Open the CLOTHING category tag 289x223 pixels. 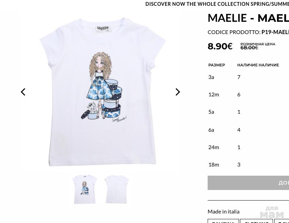[256, 221]
